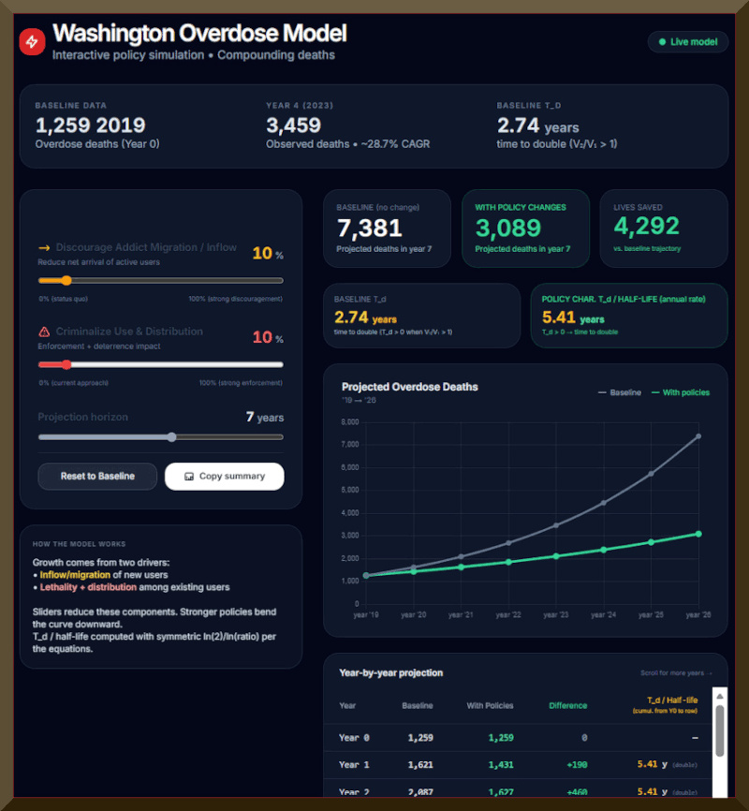The height and width of the screenshot is (811, 749).
Task: Click the 0% (status quo) slider label
Action: [63, 299]
